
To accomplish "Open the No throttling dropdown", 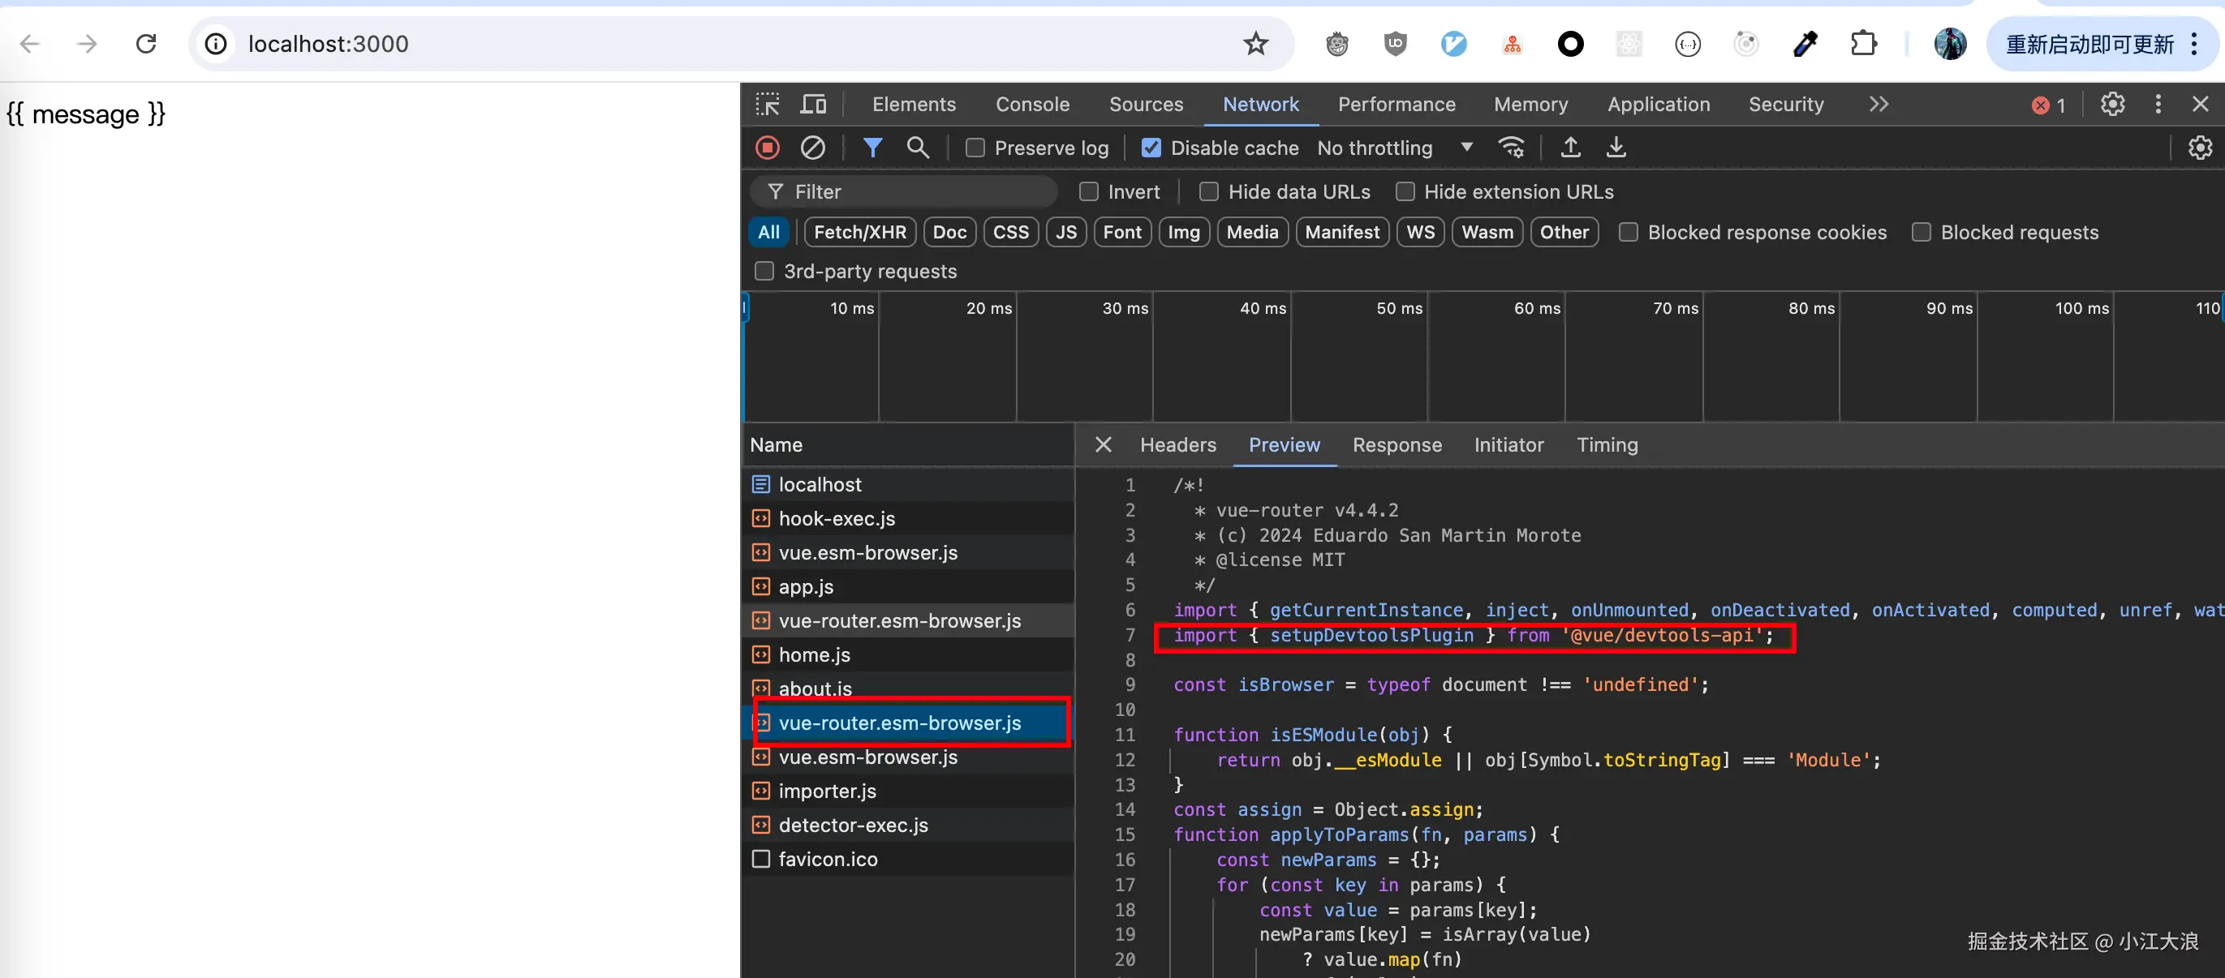I will 1394,148.
